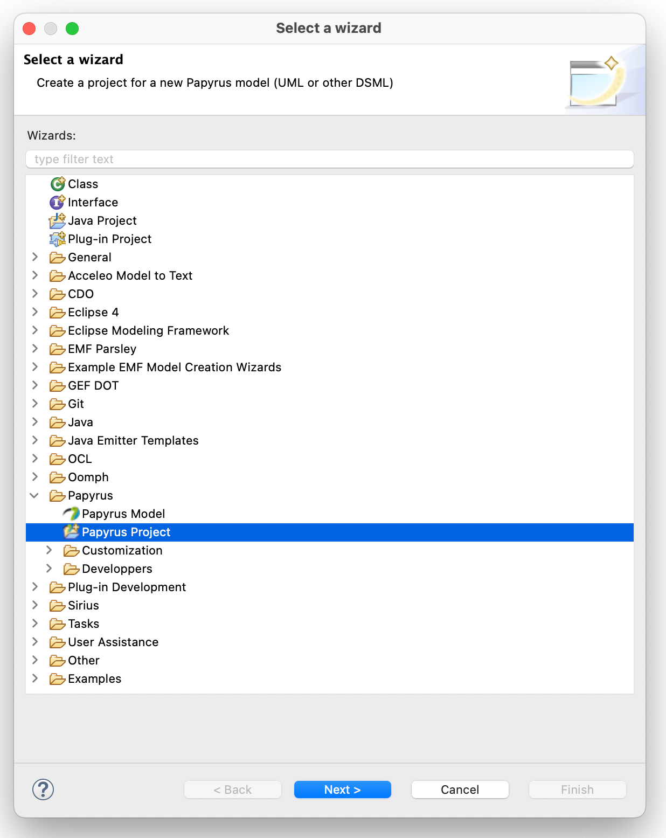Select the Acceleo Model to Text item
Image resolution: width=666 pixels, height=838 pixels.
point(130,275)
